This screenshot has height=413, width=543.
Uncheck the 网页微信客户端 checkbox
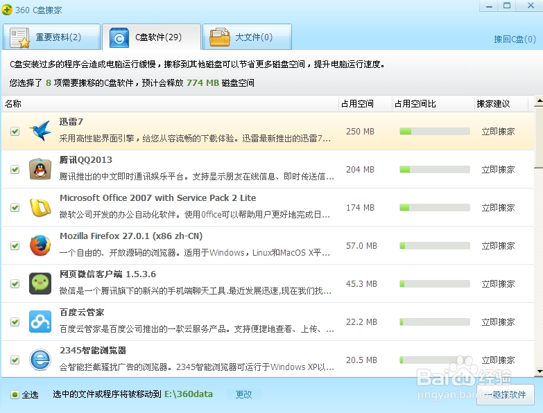(15, 283)
